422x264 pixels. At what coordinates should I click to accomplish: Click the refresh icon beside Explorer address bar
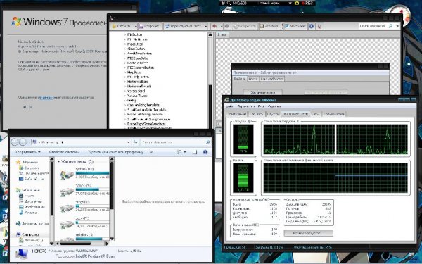(135, 142)
